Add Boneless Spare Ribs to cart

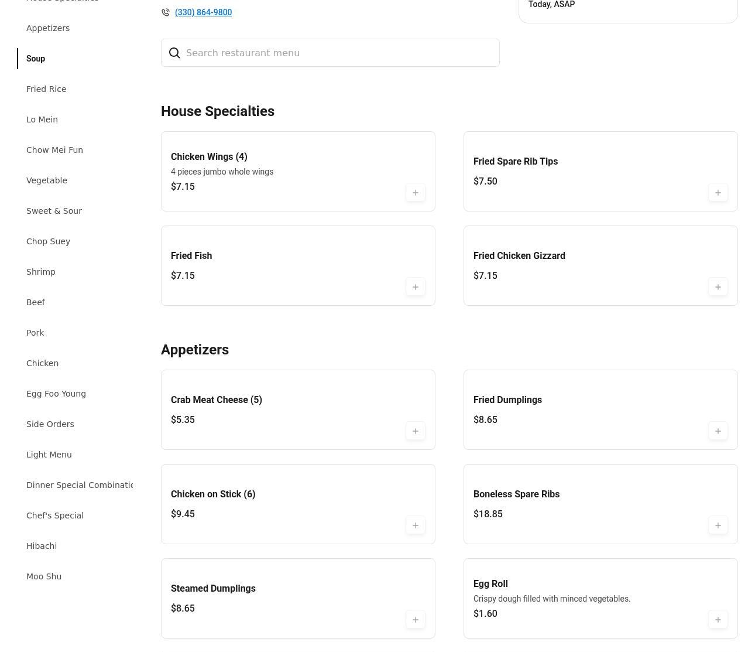[x=718, y=525]
